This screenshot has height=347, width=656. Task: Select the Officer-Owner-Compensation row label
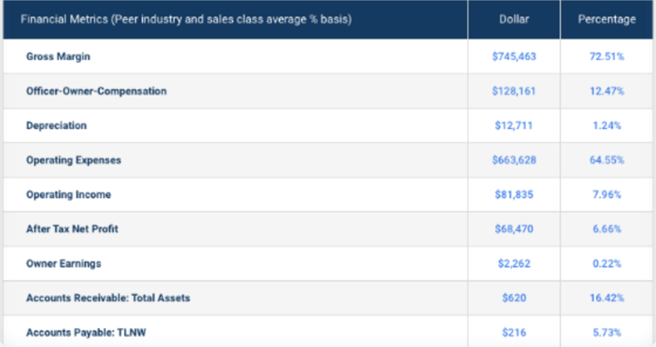[x=97, y=91]
